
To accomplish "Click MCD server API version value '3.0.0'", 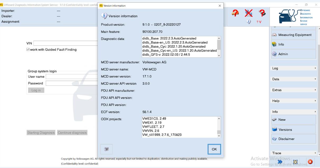I will click(146, 84).
